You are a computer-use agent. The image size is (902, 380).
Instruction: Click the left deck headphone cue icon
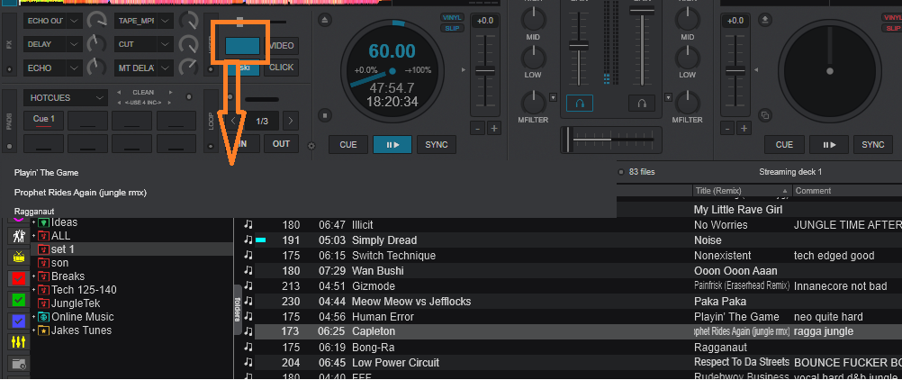click(580, 104)
